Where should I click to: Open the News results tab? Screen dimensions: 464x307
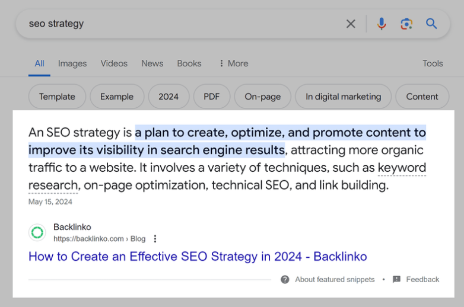click(x=152, y=63)
